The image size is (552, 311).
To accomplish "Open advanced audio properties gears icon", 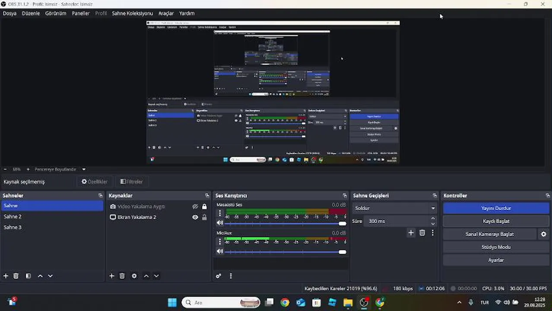I will tap(219, 276).
